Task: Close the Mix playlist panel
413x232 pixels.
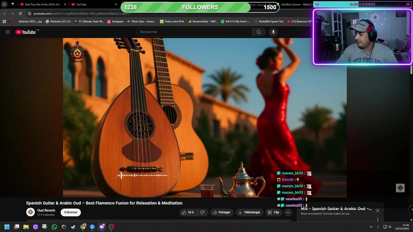Action: coord(378,210)
